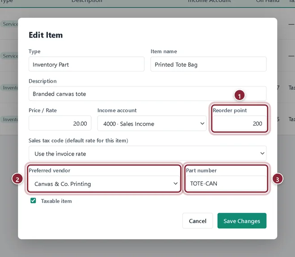295x257 pixels.
Task: Click the Sales tax code label text
Action: coord(78,140)
